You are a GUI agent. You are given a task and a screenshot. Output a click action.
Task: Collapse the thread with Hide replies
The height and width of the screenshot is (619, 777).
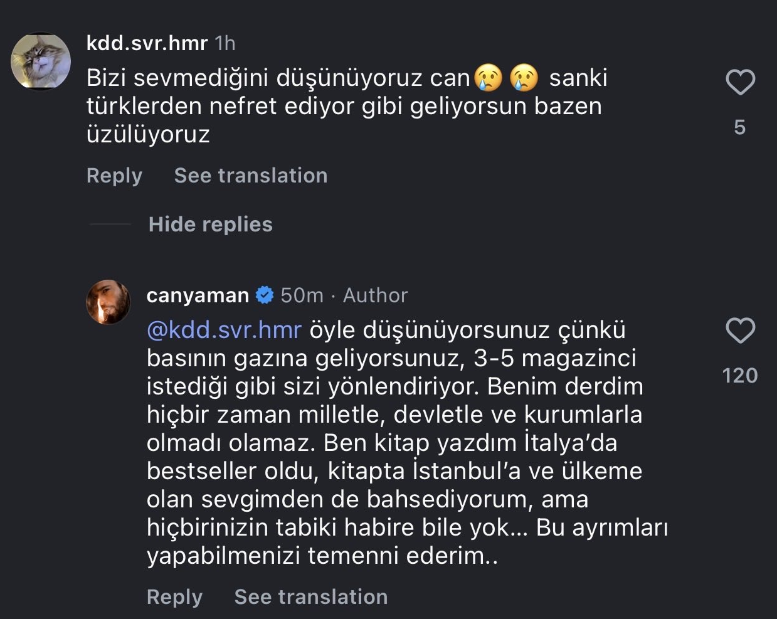pos(210,225)
